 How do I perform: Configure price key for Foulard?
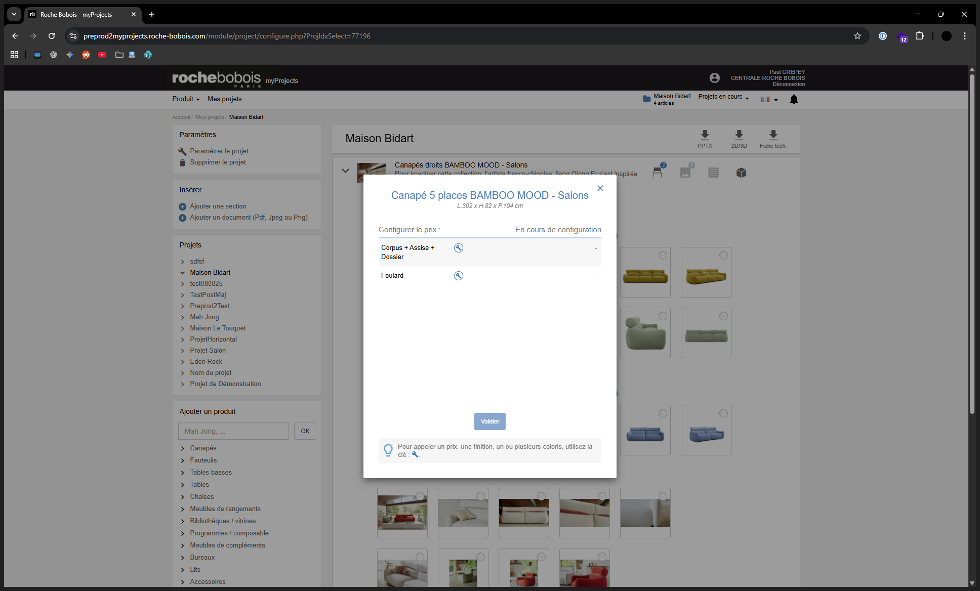(458, 276)
